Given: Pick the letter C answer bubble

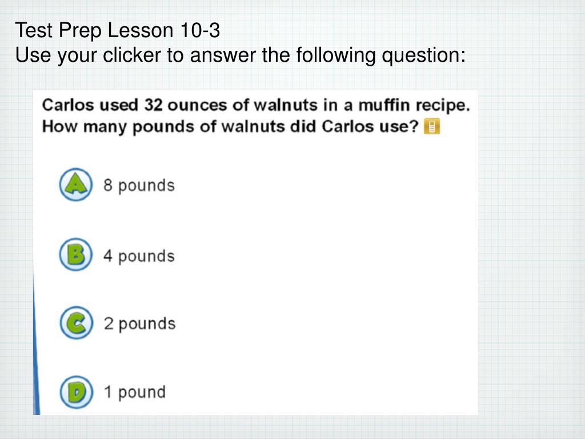Looking at the screenshot, I should [x=75, y=323].
